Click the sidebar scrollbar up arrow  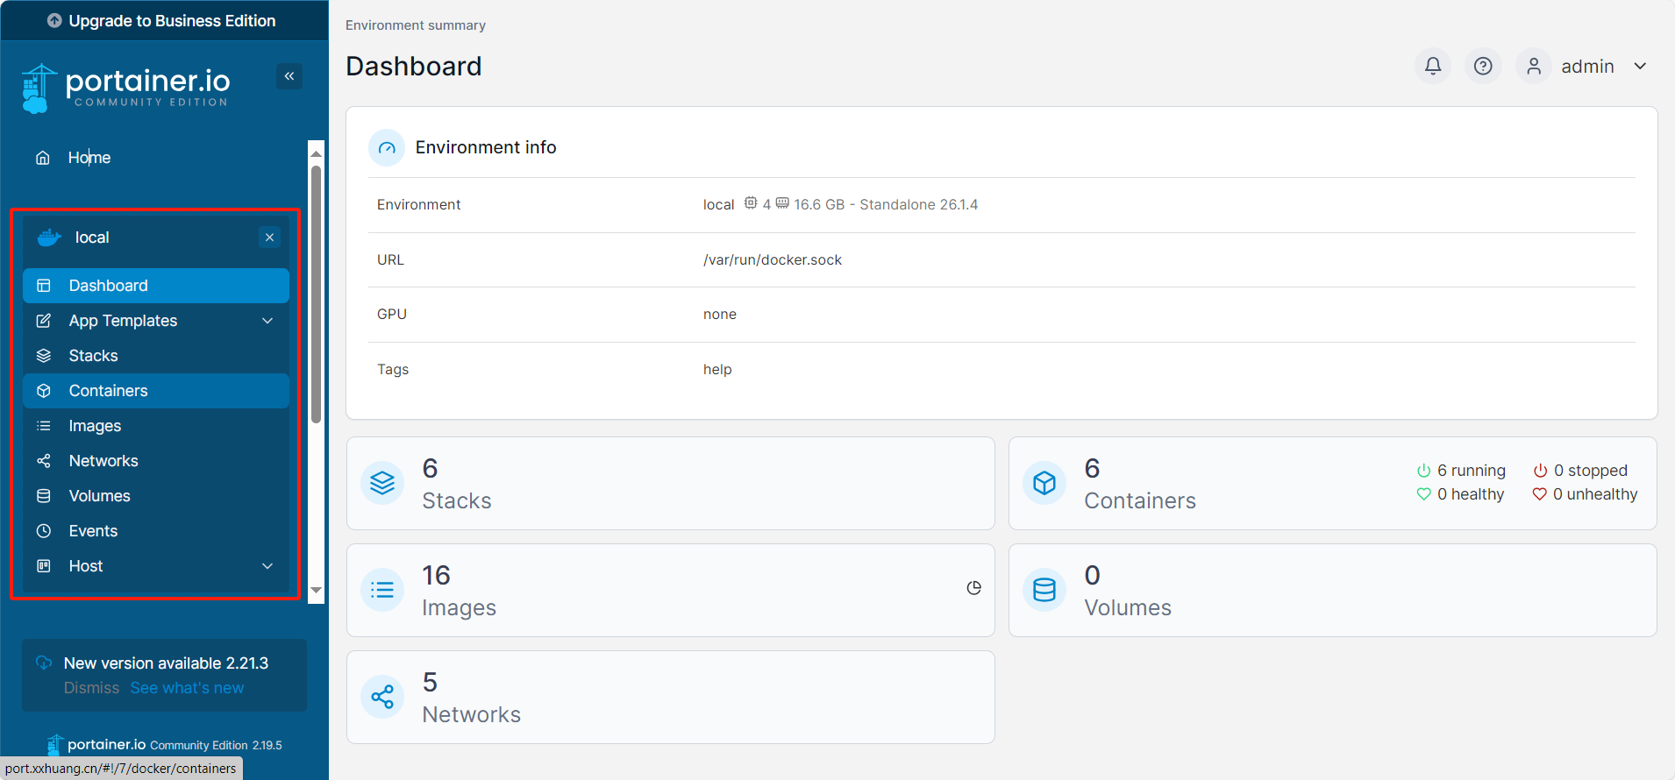pyautogui.click(x=317, y=152)
